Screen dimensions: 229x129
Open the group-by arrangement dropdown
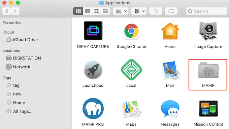(121, 11)
